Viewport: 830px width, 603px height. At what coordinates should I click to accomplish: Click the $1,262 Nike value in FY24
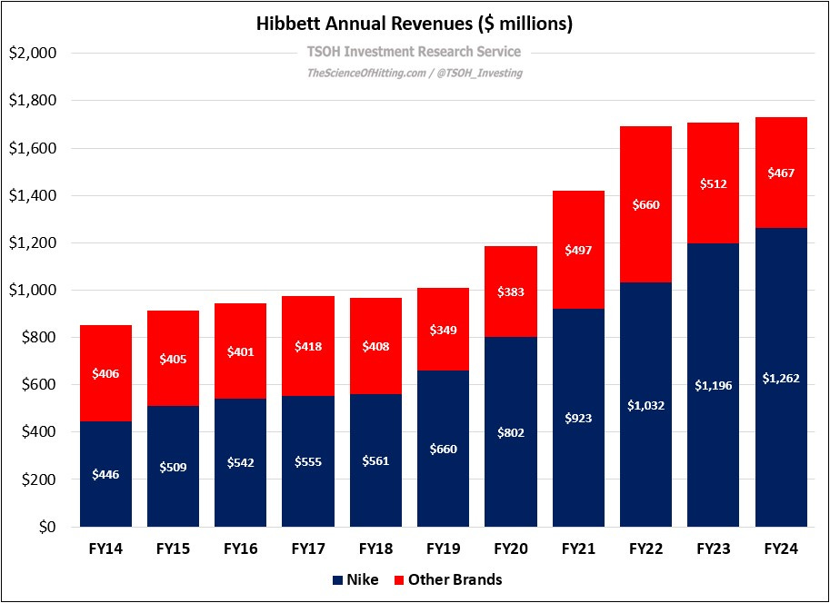click(781, 378)
